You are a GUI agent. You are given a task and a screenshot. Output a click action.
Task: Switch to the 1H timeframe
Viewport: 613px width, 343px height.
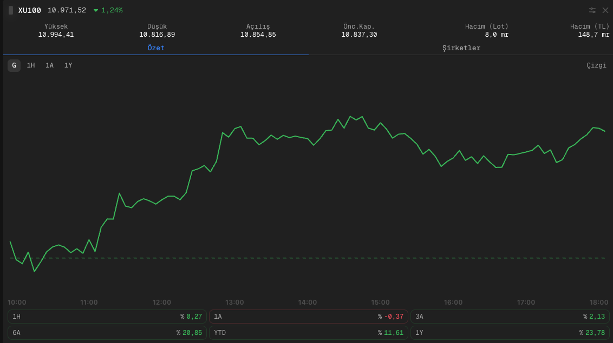(x=30, y=65)
